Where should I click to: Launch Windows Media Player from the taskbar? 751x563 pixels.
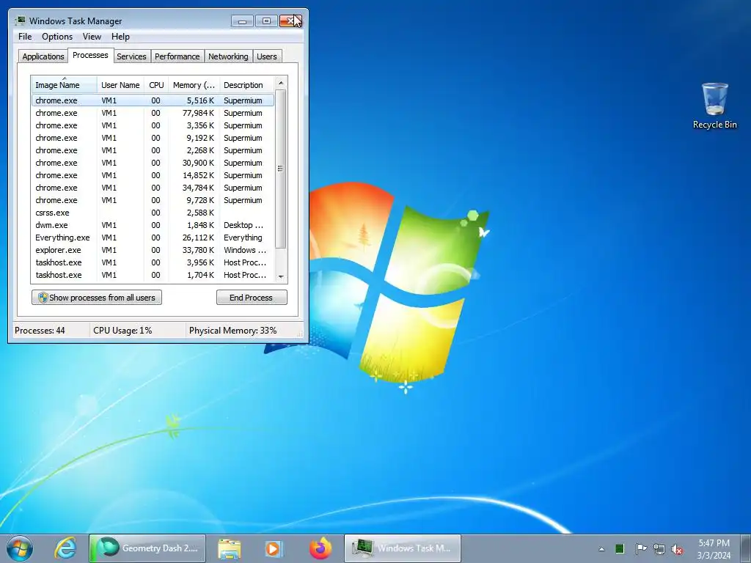[274, 548]
